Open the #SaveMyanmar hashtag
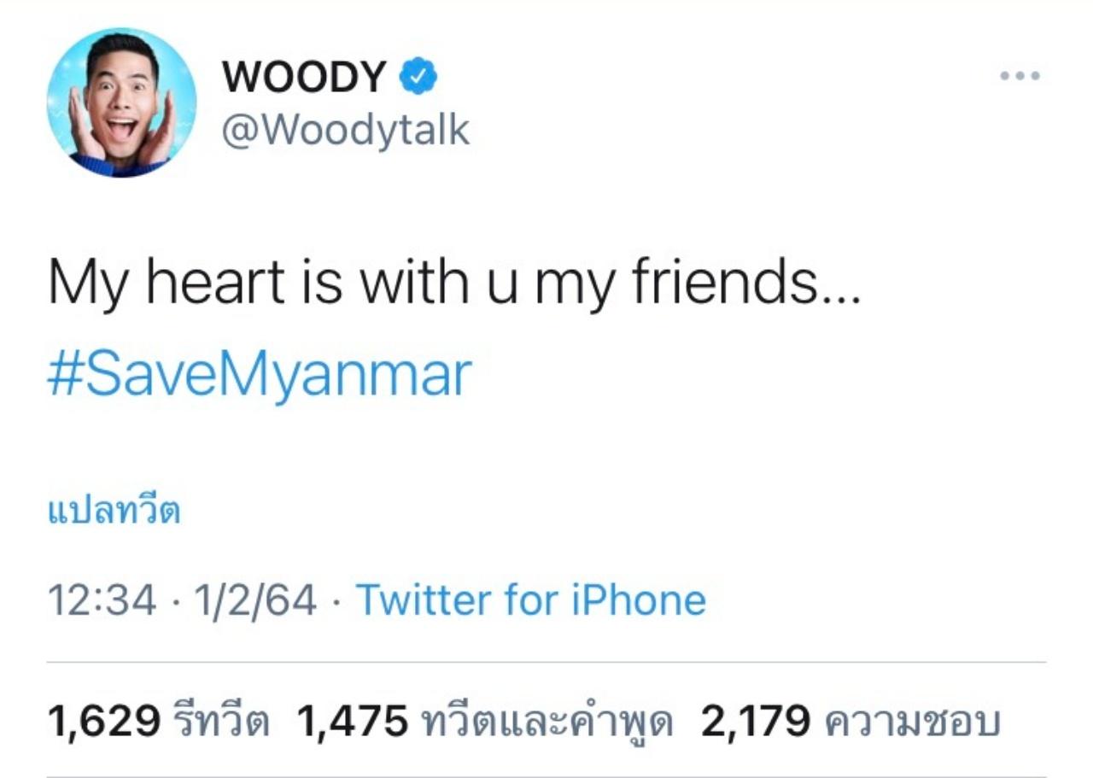Viewport: 1093px width, 778px height. coord(260,376)
